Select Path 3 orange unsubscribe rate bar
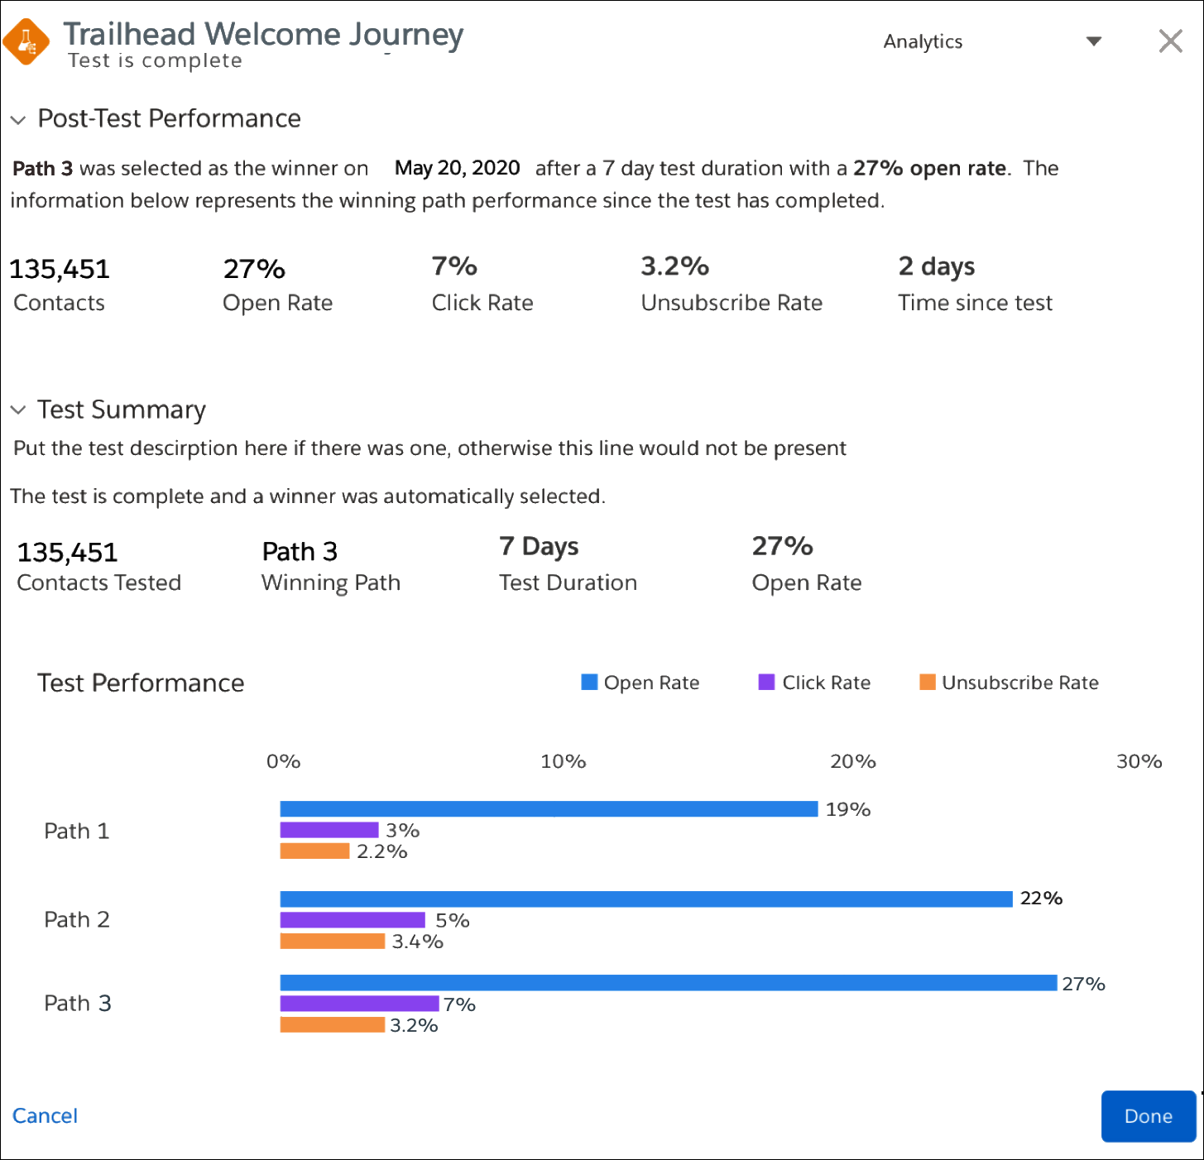The width and height of the screenshot is (1204, 1160). (333, 1024)
